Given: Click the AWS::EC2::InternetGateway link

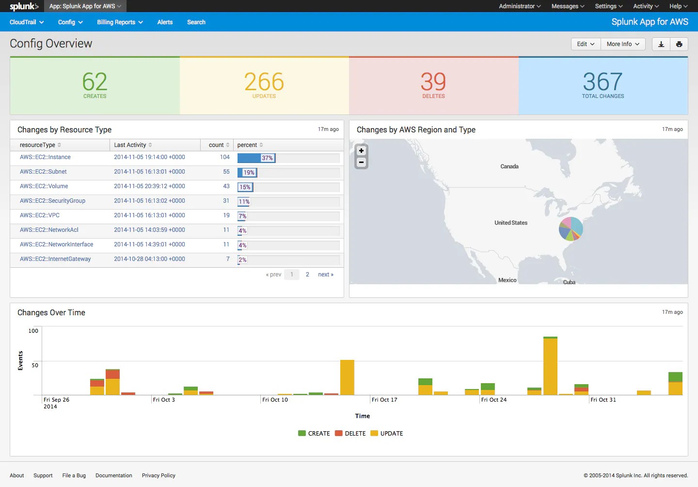Looking at the screenshot, I should pos(55,259).
